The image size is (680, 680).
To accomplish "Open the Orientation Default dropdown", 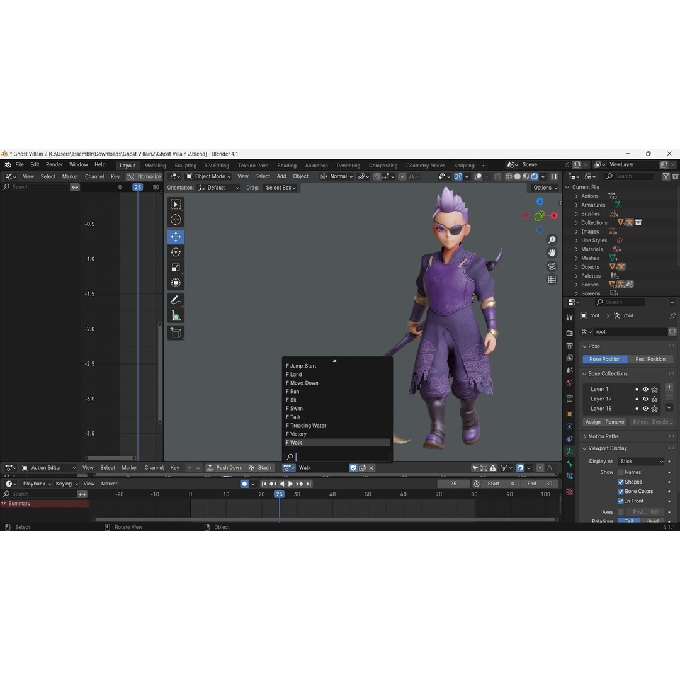I will (x=218, y=188).
